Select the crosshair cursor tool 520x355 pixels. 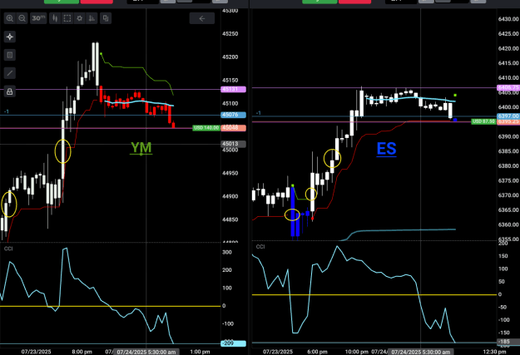[10, 37]
